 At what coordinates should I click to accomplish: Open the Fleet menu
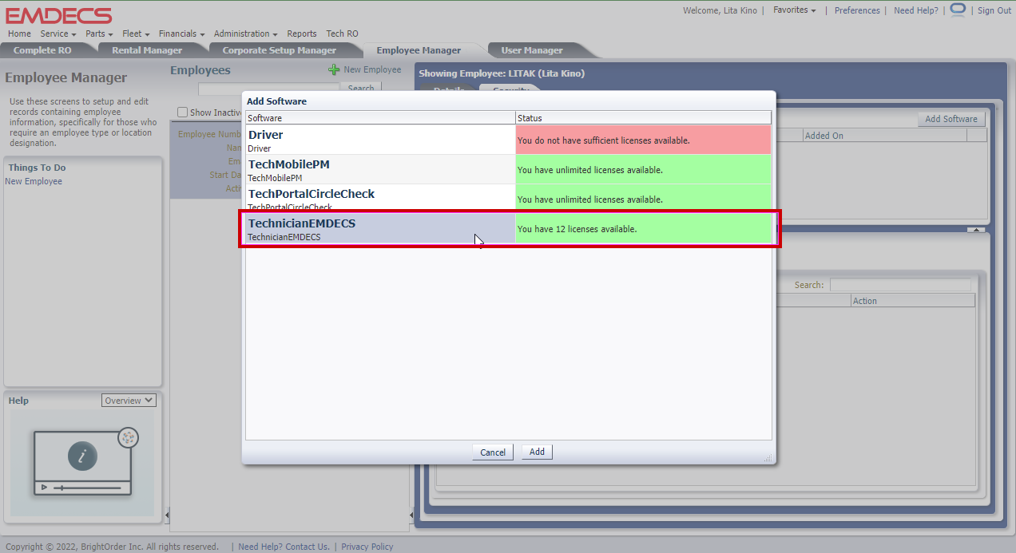(x=136, y=34)
